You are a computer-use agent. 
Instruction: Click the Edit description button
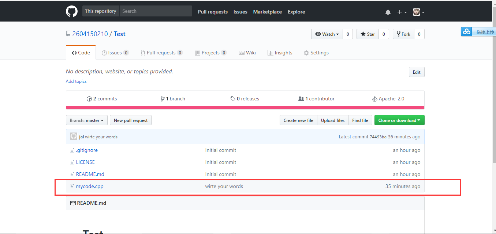[417, 72]
